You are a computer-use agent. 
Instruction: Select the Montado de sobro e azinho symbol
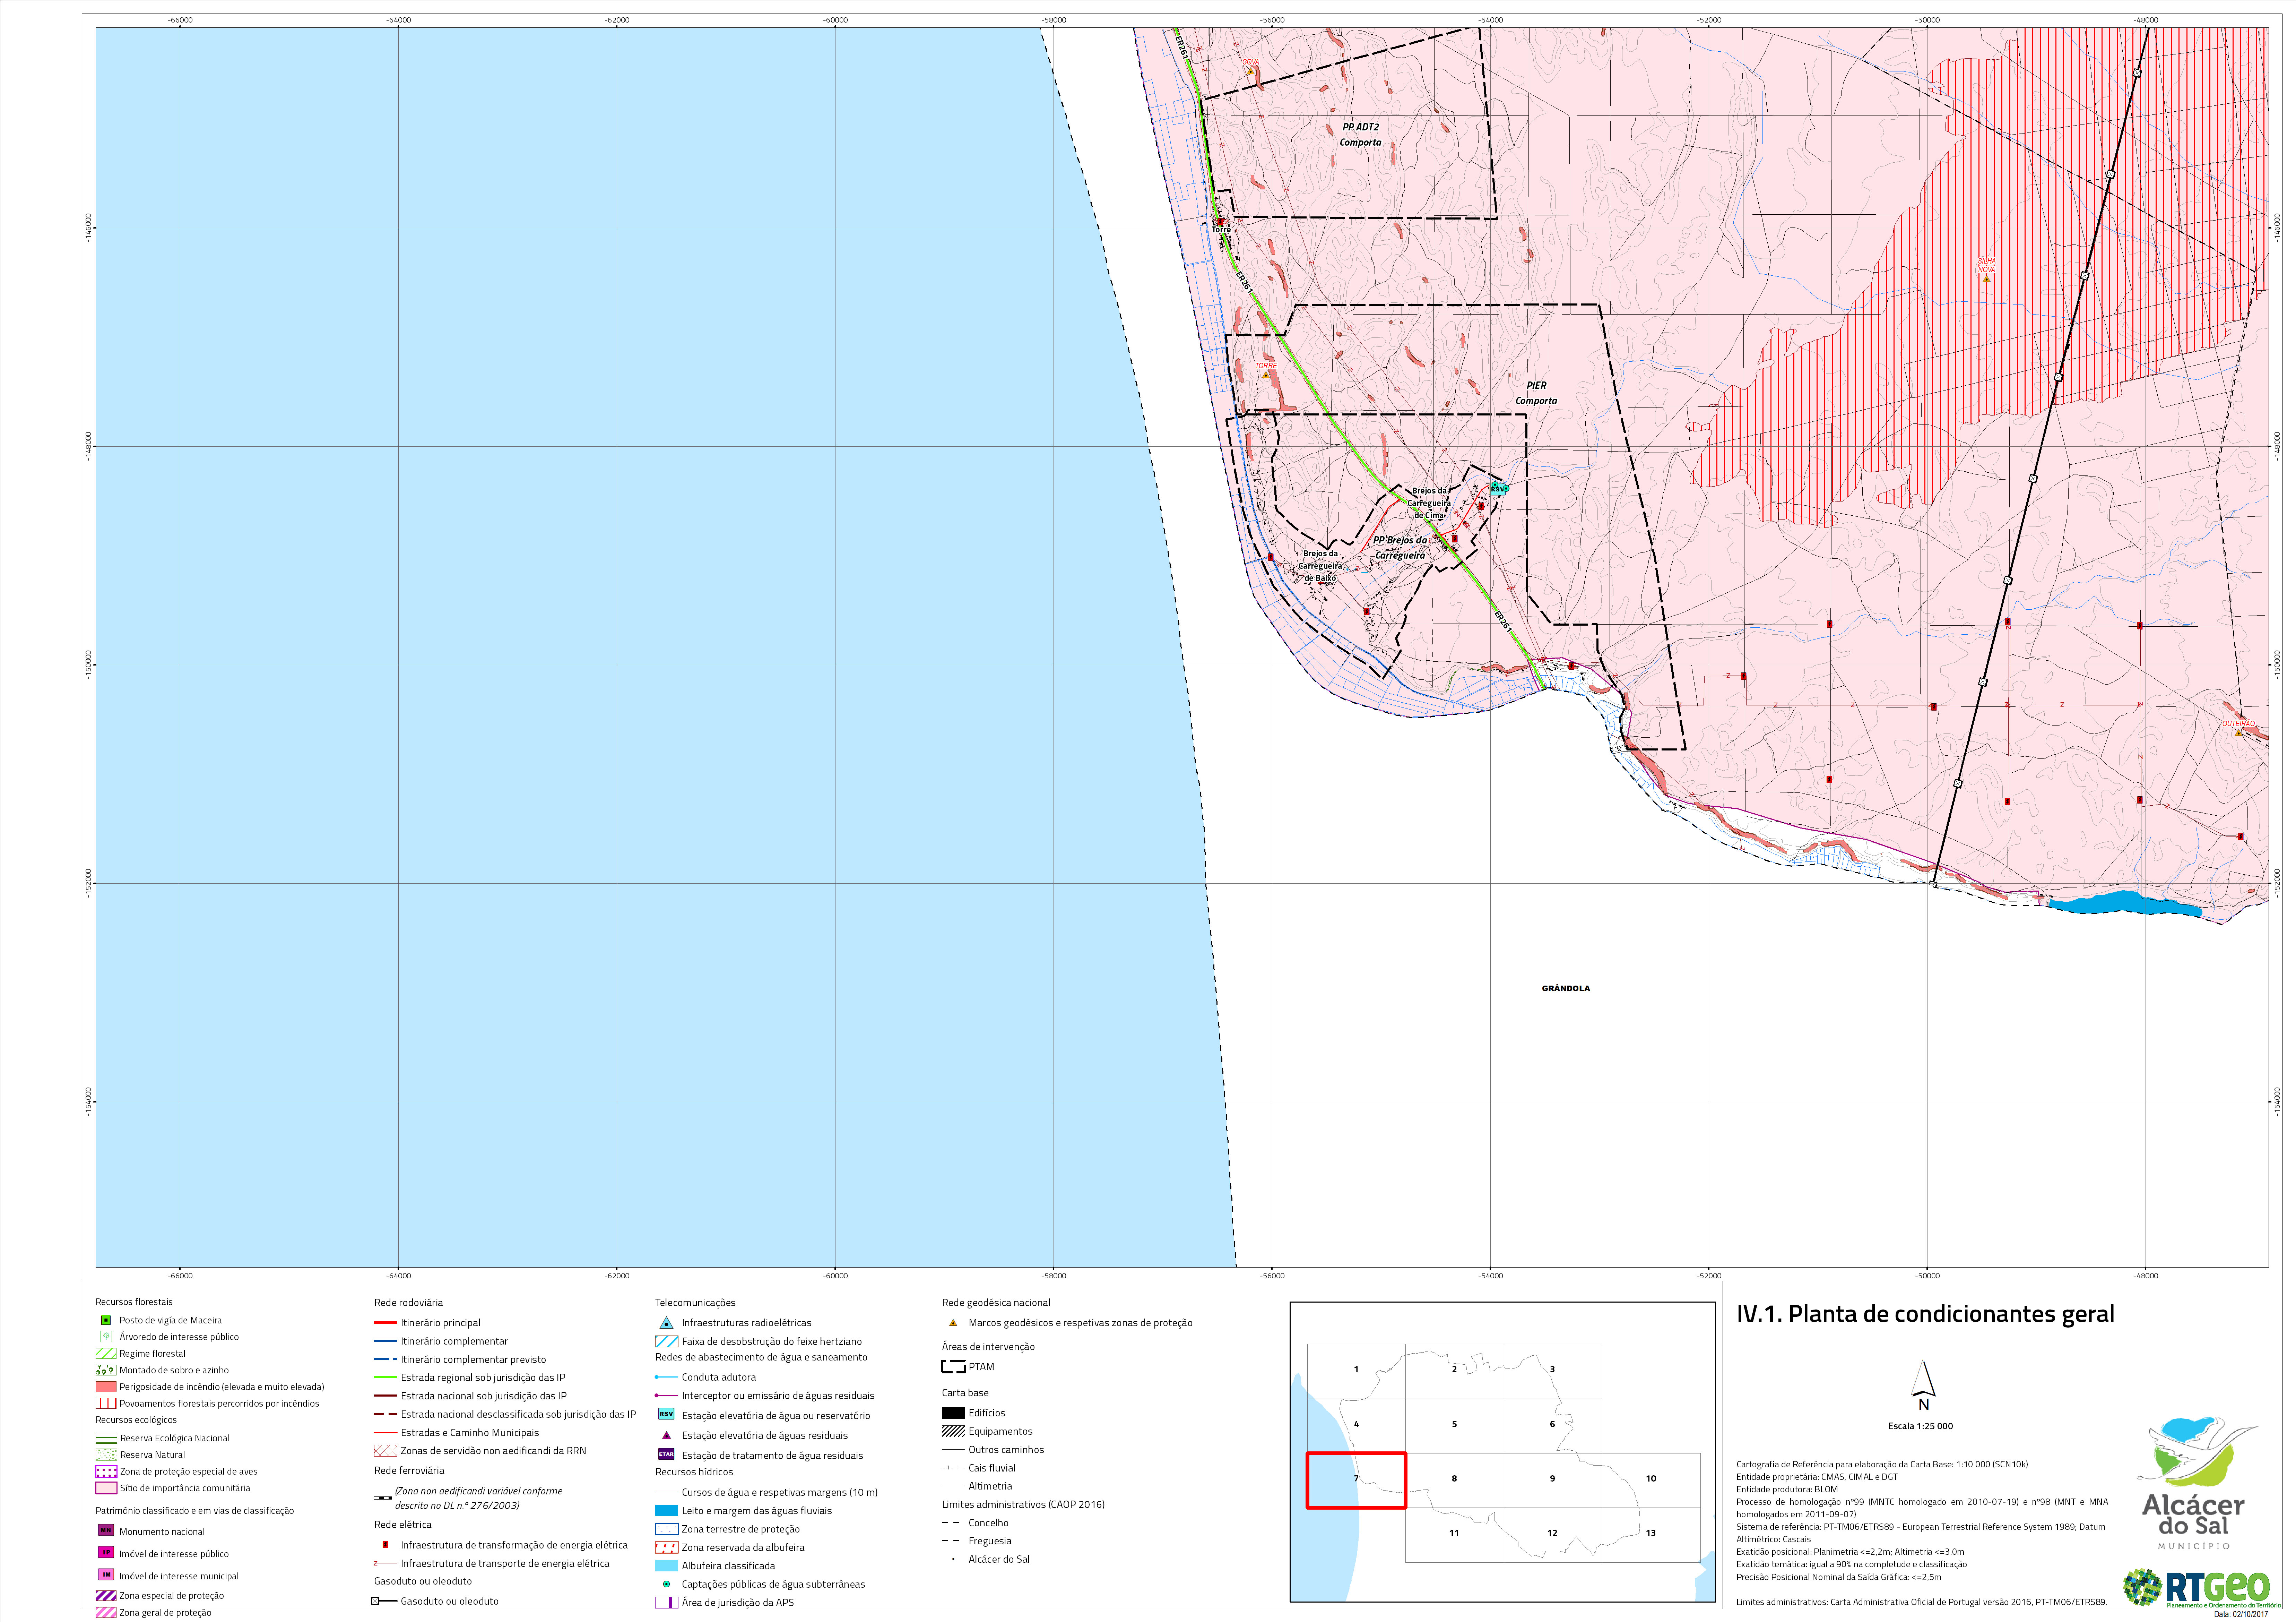click(x=106, y=1370)
